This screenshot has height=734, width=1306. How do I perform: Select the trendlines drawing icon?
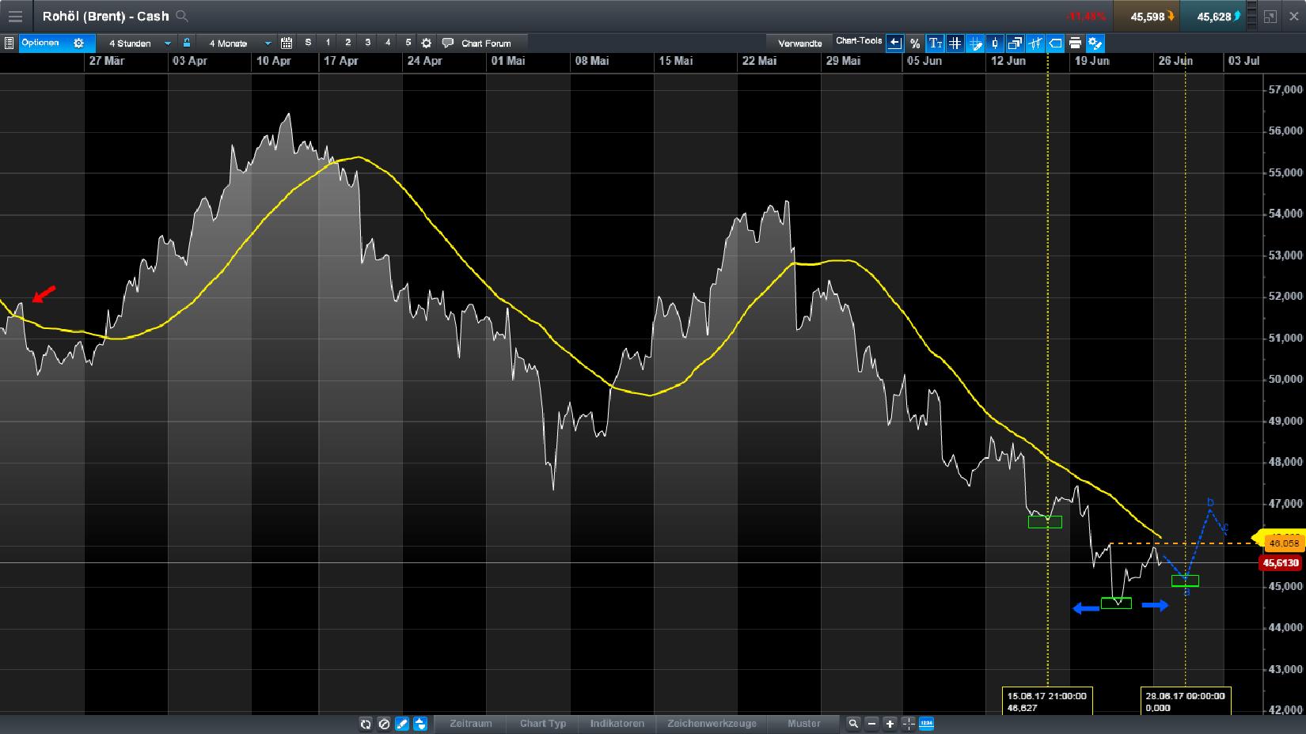tap(1035, 44)
